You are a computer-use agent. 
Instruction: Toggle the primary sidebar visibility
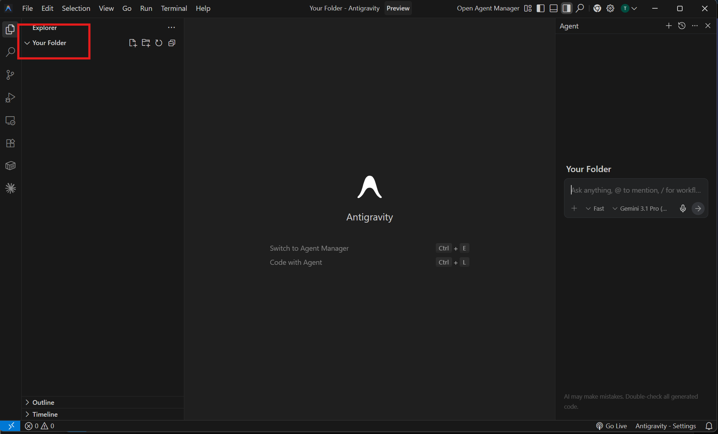point(540,8)
